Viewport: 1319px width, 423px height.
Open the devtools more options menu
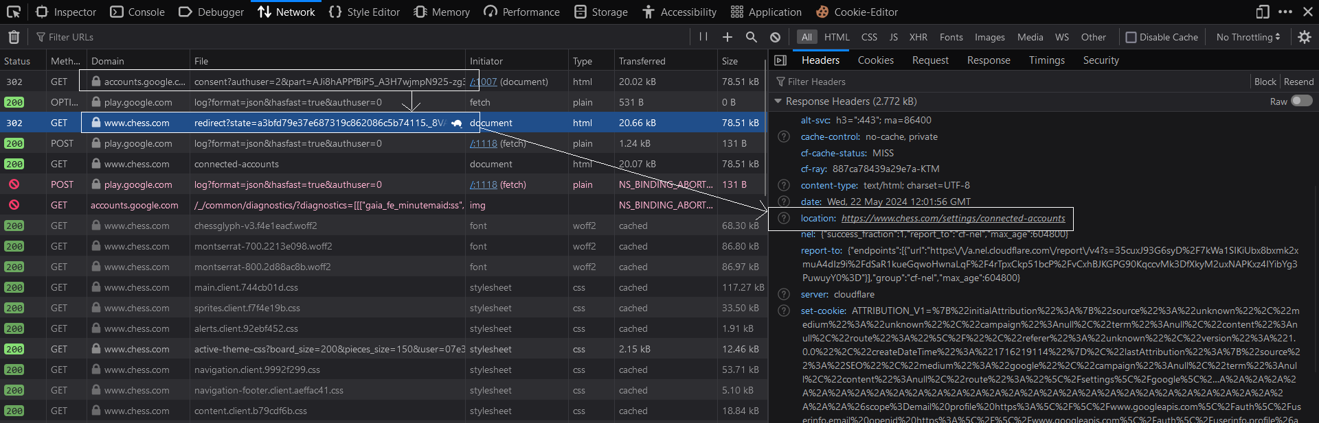(x=1285, y=12)
